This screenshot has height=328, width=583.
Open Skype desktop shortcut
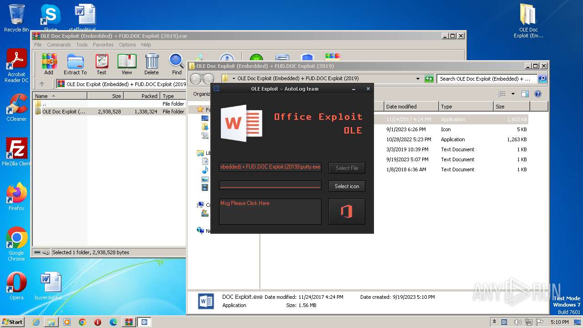pos(50,17)
